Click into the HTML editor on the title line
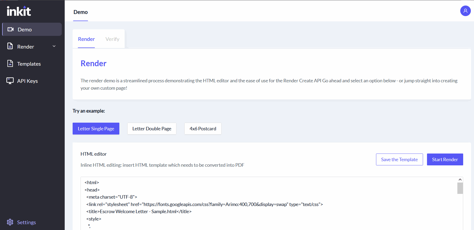The image size is (474, 230). [x=139, y=211]
